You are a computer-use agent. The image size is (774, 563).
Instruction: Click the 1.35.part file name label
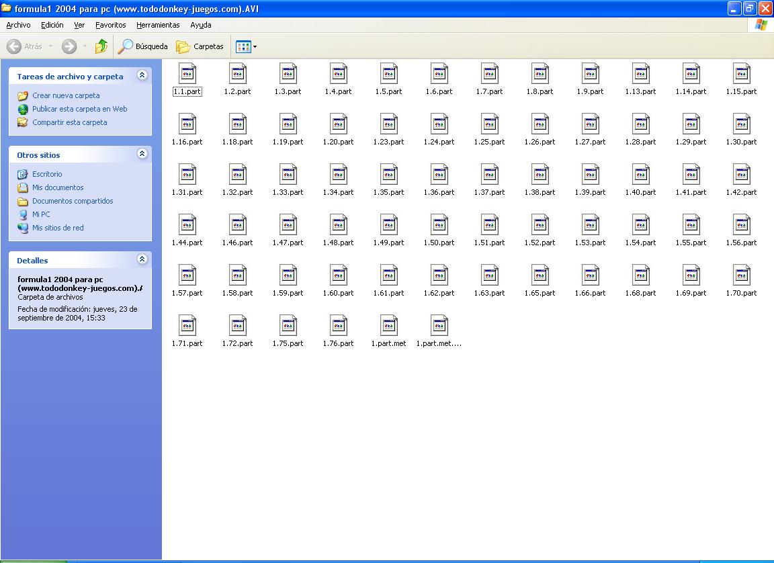pyautogui.click(x=389, y=192)
